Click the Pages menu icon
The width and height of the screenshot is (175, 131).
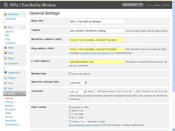[5, 58]
